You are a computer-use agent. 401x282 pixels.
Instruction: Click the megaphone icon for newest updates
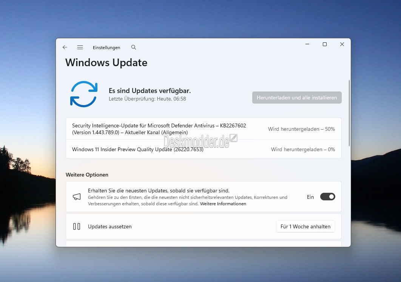point(77,197)
